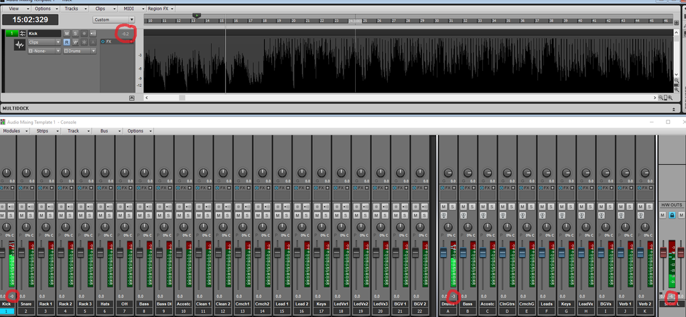Select the Bass channel name label
The width and height of the screenshot is (686, 317).
point(143,304)
